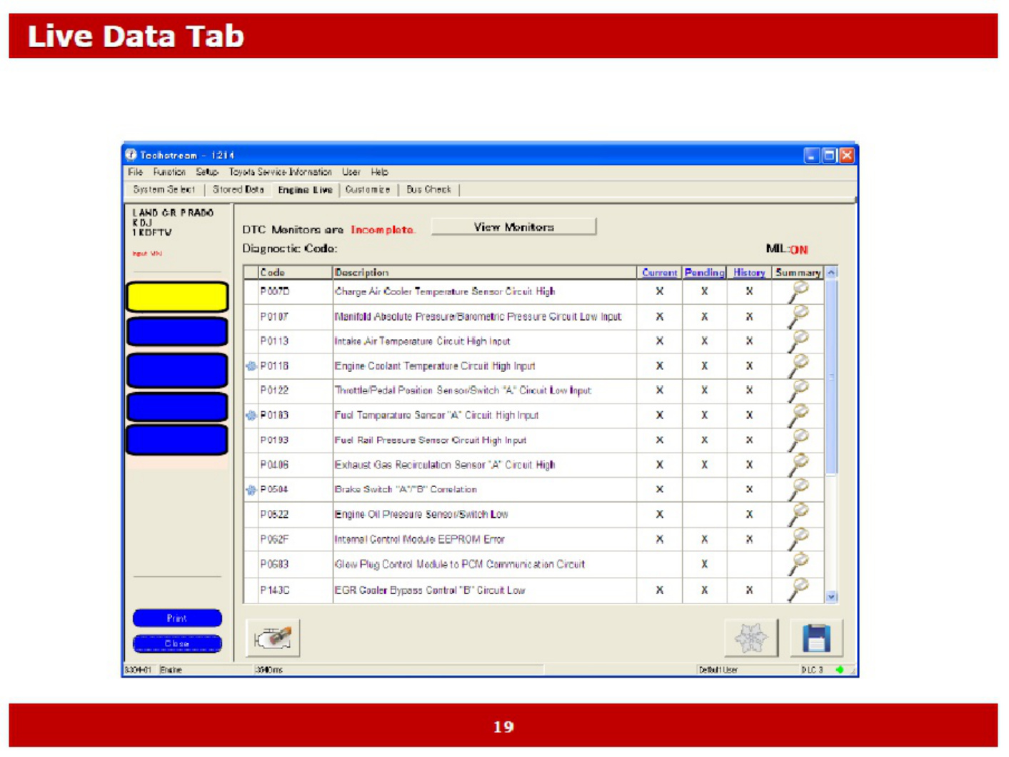Click the Current column header

tap(659, 273)
